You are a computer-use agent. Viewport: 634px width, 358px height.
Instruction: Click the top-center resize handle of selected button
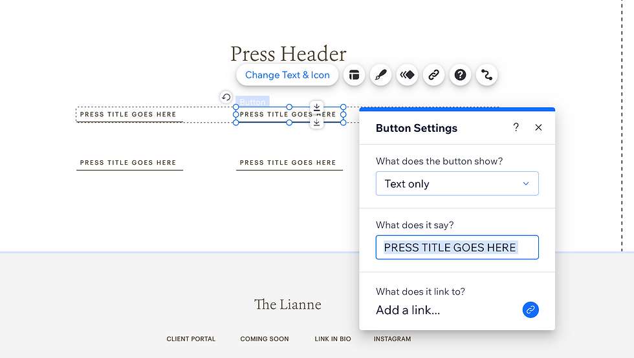click(289, 107)
